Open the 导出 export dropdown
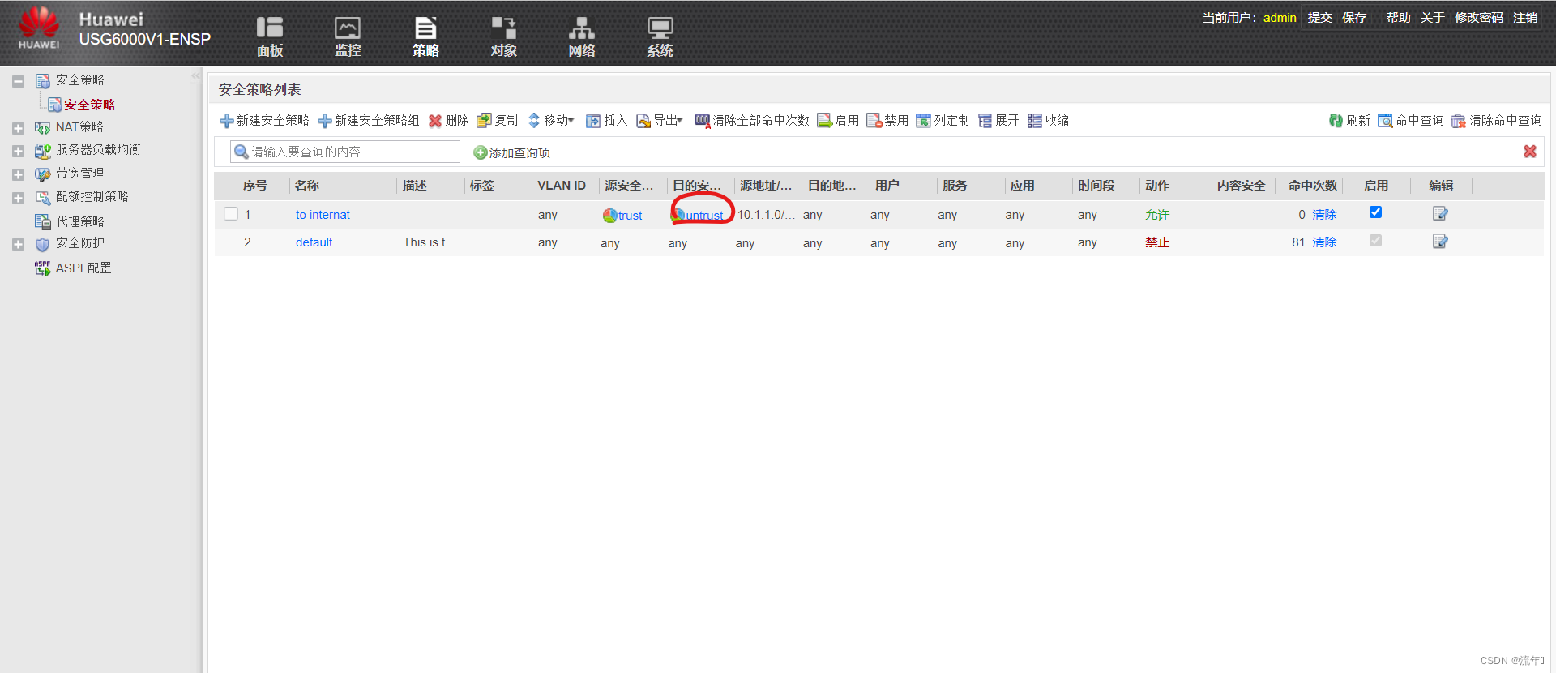This screenshot has height=673, width=1556. [659, 120]
